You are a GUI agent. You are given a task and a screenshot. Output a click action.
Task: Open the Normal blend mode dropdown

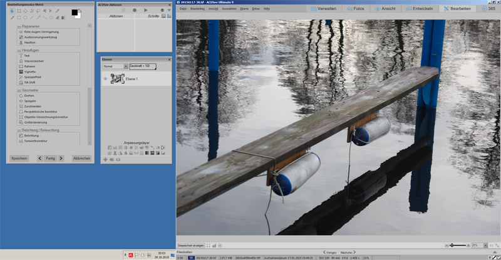pos(115,66)
